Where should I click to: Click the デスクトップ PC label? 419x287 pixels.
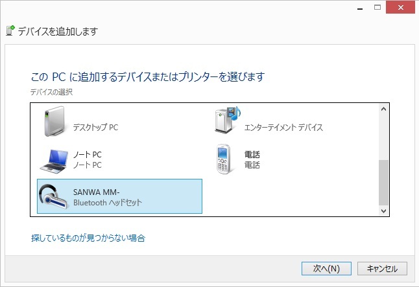(95, 128)
